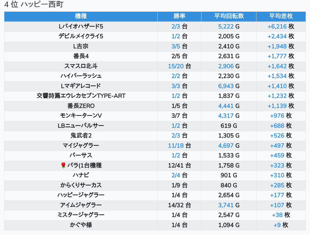Click the 840 G average spins value

coord(229,185)
